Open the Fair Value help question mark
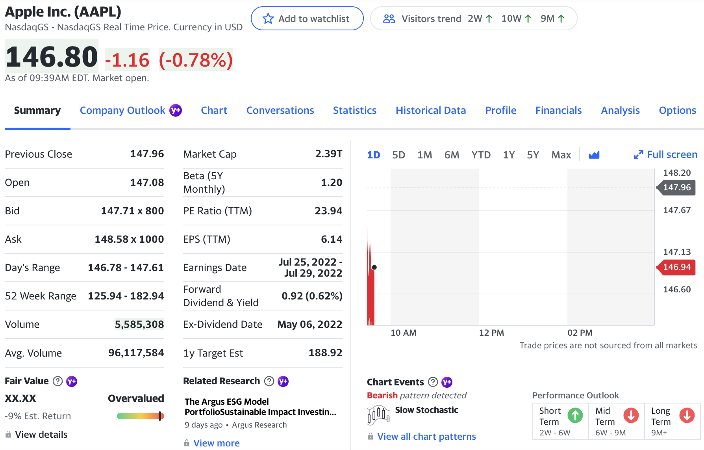The height and width of the screenshot is (450, 704). 57,381
